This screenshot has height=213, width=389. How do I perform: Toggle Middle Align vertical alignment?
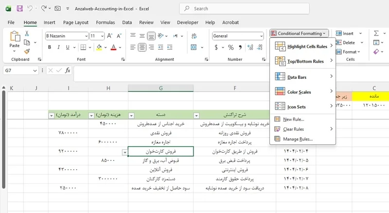(x=142, y=36)
